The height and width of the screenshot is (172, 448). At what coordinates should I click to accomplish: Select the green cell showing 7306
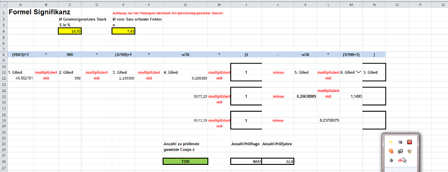pyautogui.click(x=185, y=161)
